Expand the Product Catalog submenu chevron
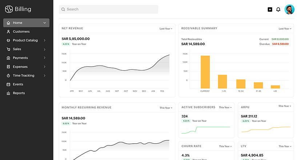This screenshot has width=300, height=160. pyautogui.click(x=45, y=40)
